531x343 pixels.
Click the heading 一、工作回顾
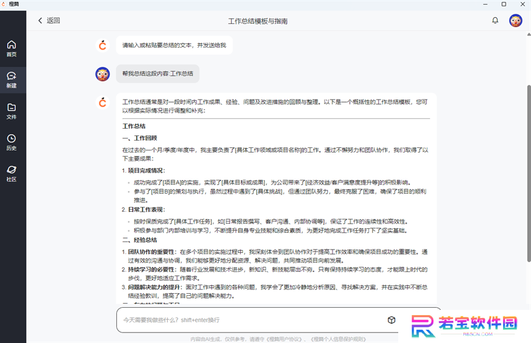pyautogui.click(x=139, y=138)
